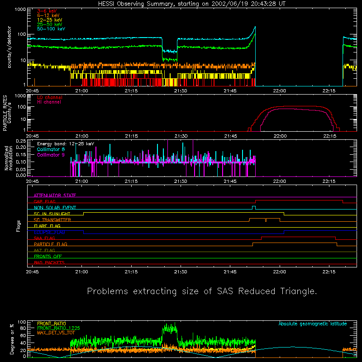Click the HESSI Observing Summary title text
This screenshot has width=362, height=362.
(191, 4)
